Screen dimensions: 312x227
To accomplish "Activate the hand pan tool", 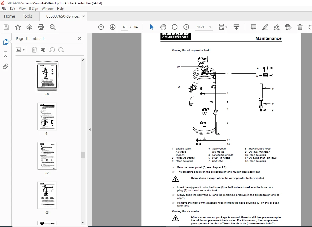I will pos(163,27).
